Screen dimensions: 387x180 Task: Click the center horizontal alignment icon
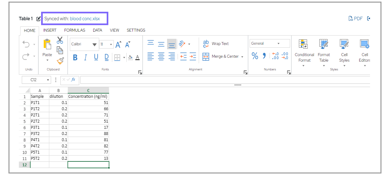[161, 56]
